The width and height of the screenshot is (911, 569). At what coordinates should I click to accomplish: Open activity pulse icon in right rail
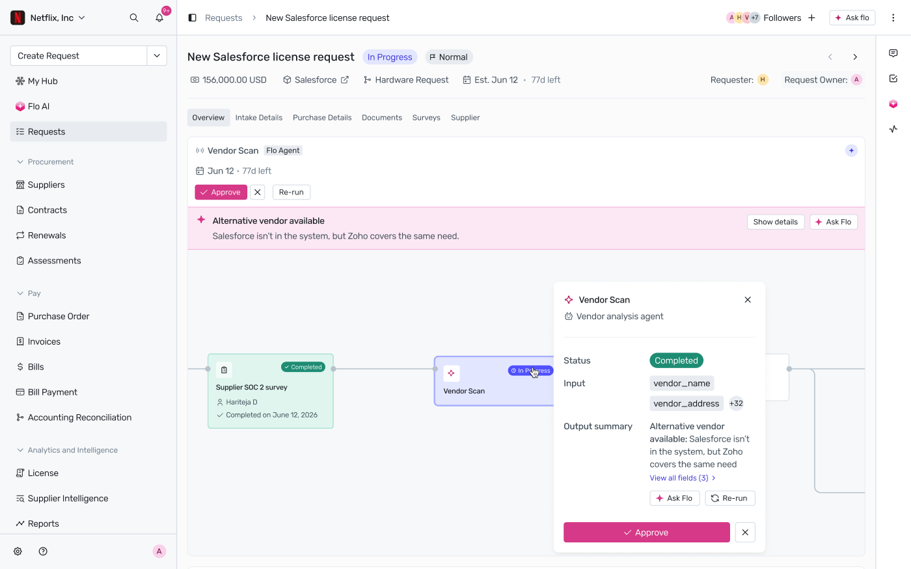[893, 129]
